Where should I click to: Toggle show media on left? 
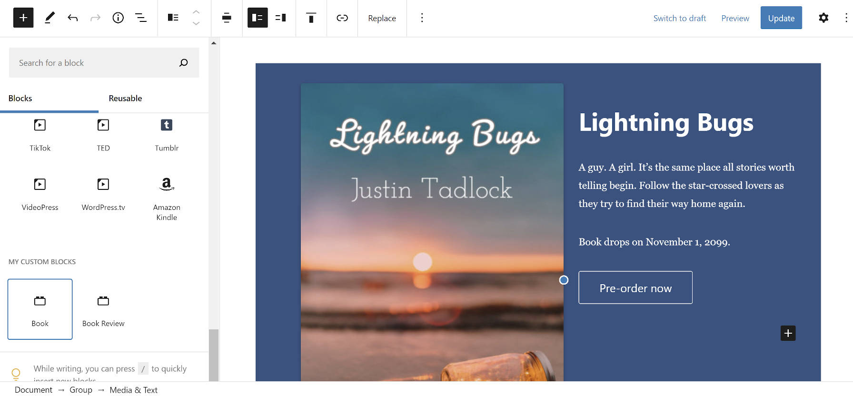point(258,18)
